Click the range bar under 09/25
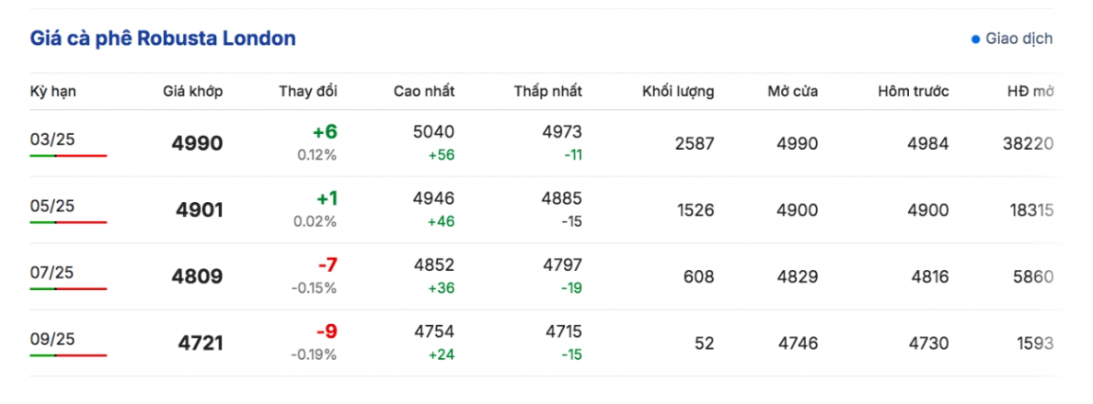The image size is (1093, 404). [x=68, y=355]
